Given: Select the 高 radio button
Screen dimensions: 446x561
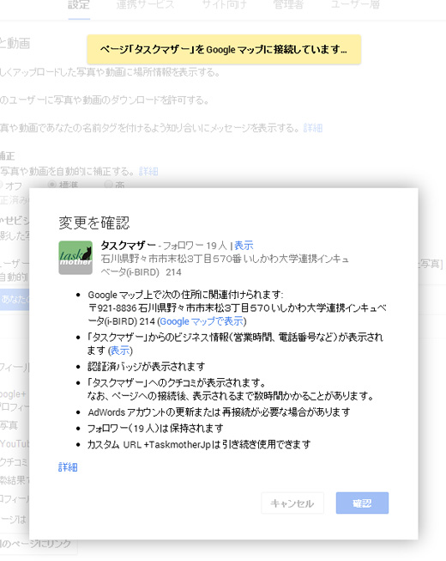Looking at the screenshot, I should pos(108,185).
